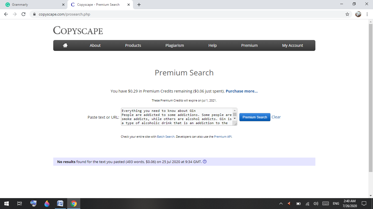Select the Copyscape Premium Search tab

[100, 5]
